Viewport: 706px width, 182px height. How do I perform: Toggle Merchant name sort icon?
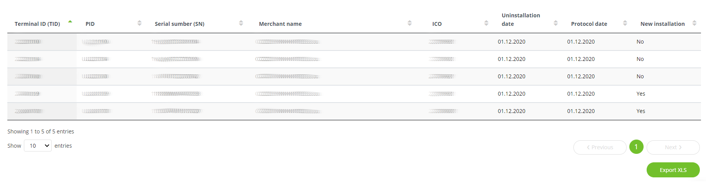[x=410, y=23]
